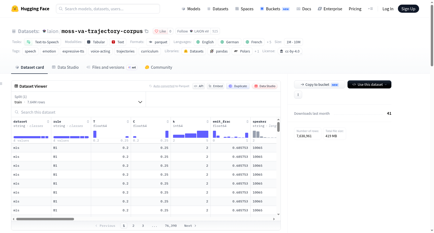
Task: Click the Datasets library tag
Action: 194,51
